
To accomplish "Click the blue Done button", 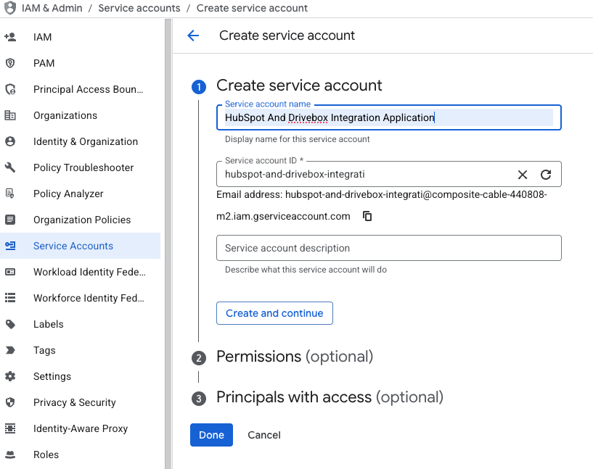I will click(x=211, y=435).
